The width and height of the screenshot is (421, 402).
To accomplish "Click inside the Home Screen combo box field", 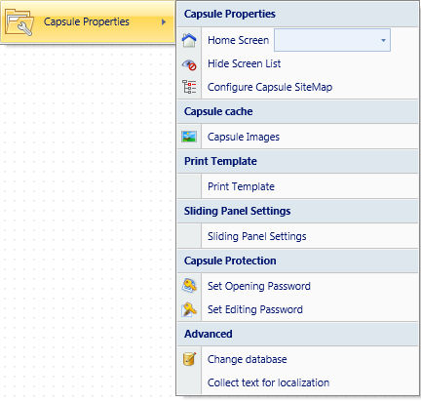I will pos(332,40).
